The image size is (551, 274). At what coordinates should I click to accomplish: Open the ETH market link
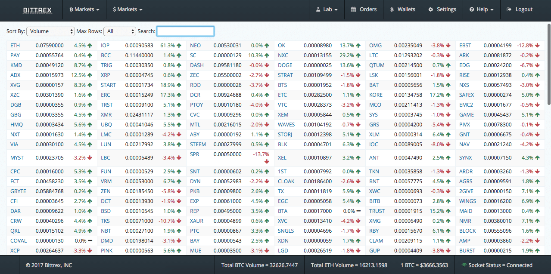15,45
